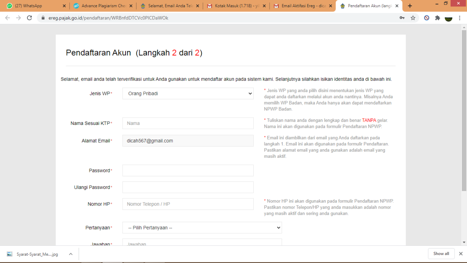Click the Pendaftaran Akun heading
Image resolution: width=467 pixels, height=263 pixels.
(134, 53)
